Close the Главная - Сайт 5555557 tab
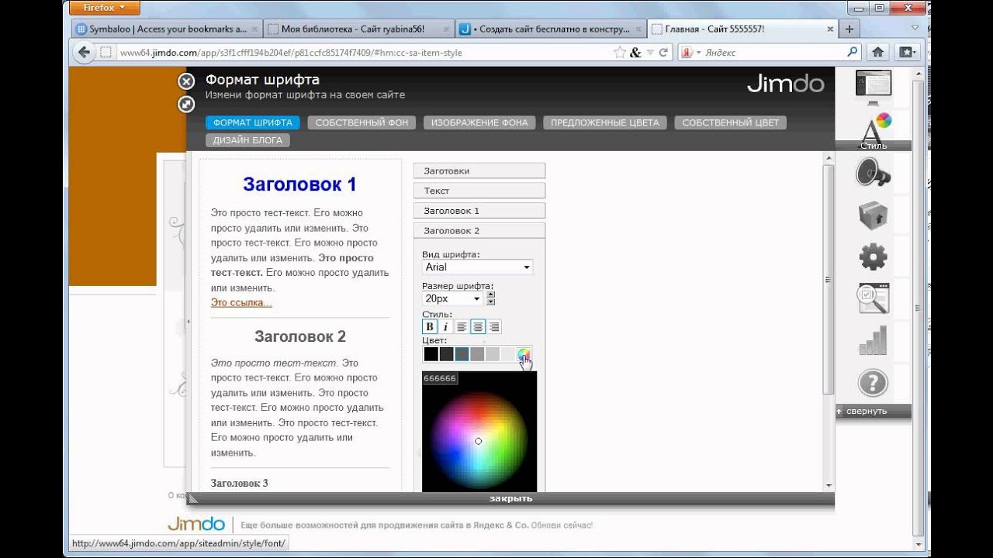 tap(829, 29)
